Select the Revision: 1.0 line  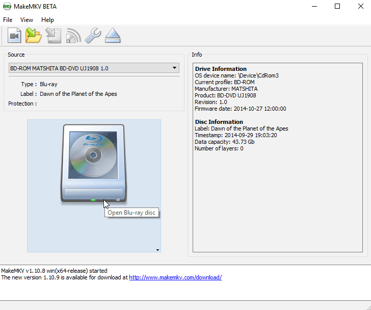tap(211, 102)
